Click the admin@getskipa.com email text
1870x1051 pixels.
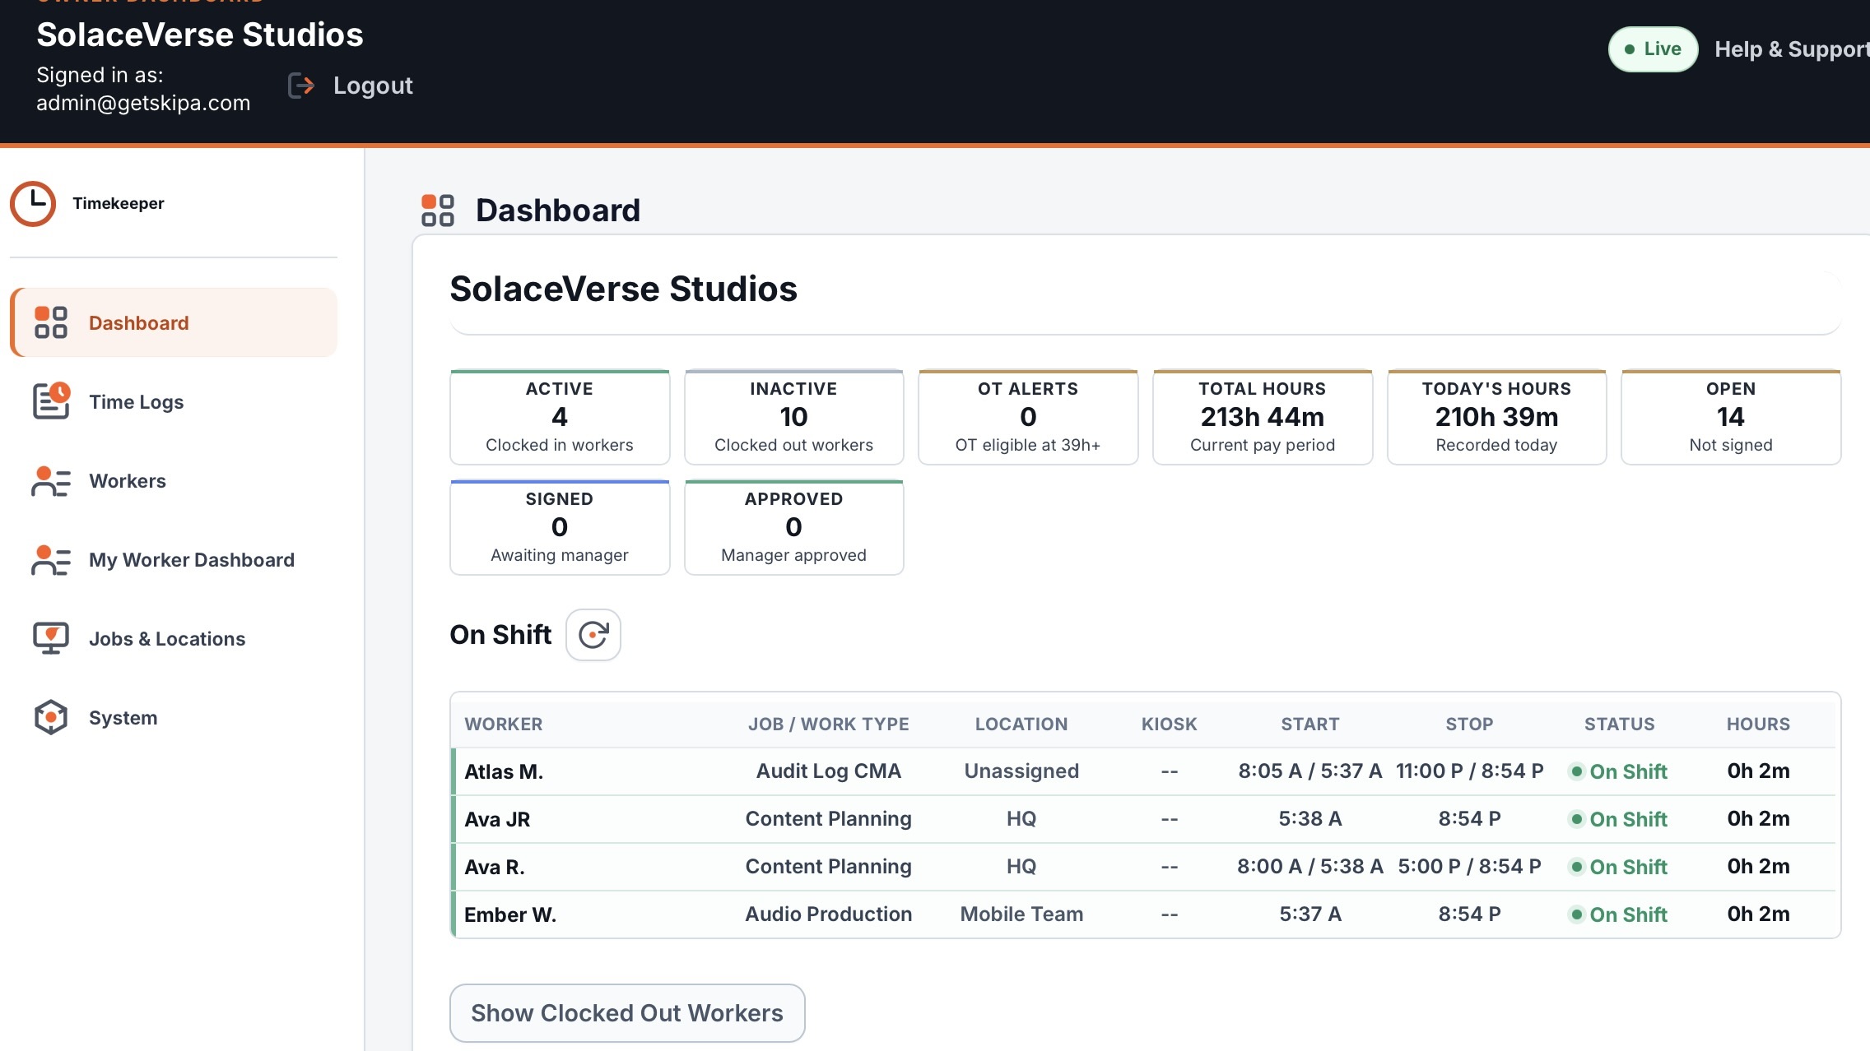[143, 103]
